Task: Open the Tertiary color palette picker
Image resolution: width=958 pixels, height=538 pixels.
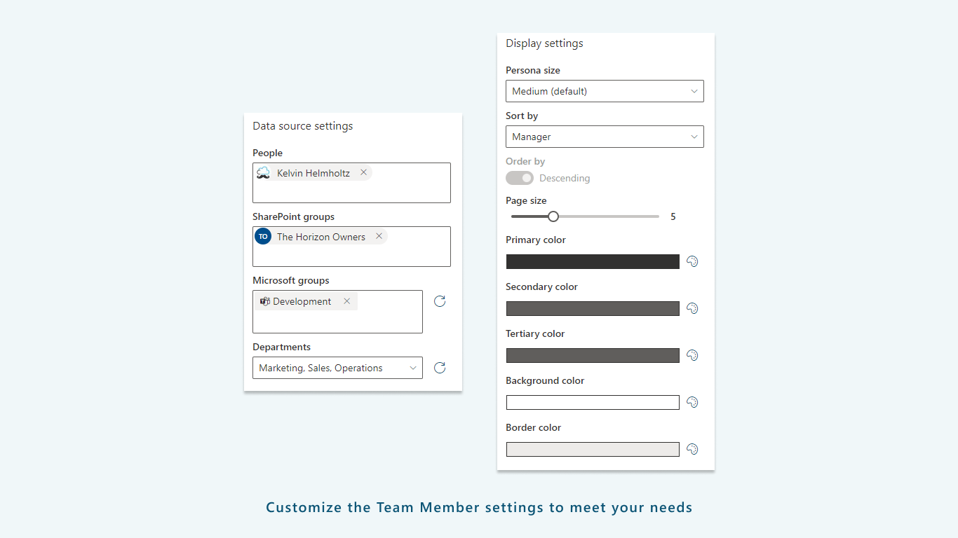Action: [692, 355]
